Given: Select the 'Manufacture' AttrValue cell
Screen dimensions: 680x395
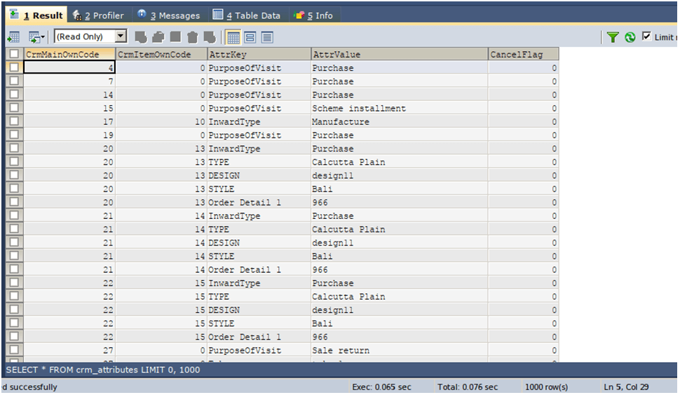Looking at the screenshot, I should (400, 121).
